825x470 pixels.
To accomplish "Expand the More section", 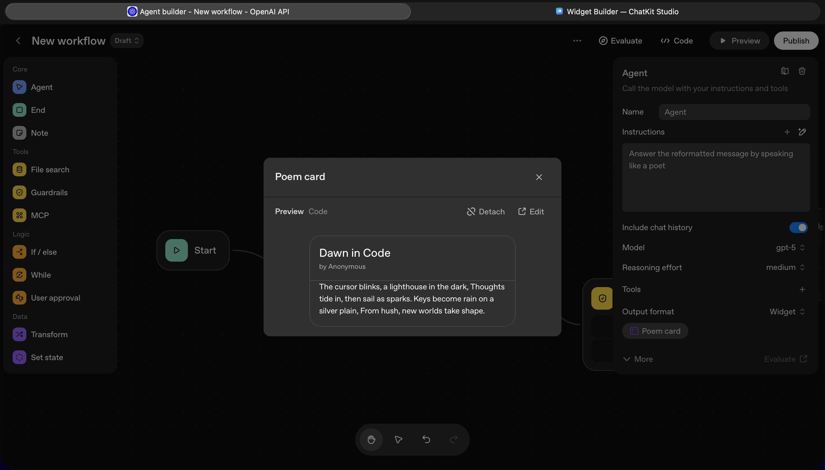I will [638, 359].
